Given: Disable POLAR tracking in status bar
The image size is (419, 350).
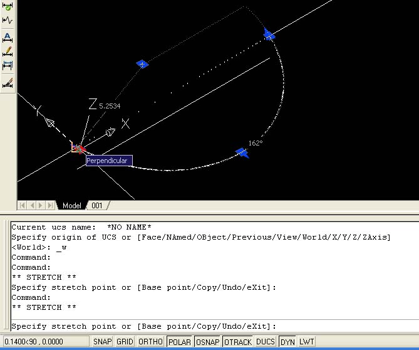Looking at the screenshot, I should click(180, 342).
